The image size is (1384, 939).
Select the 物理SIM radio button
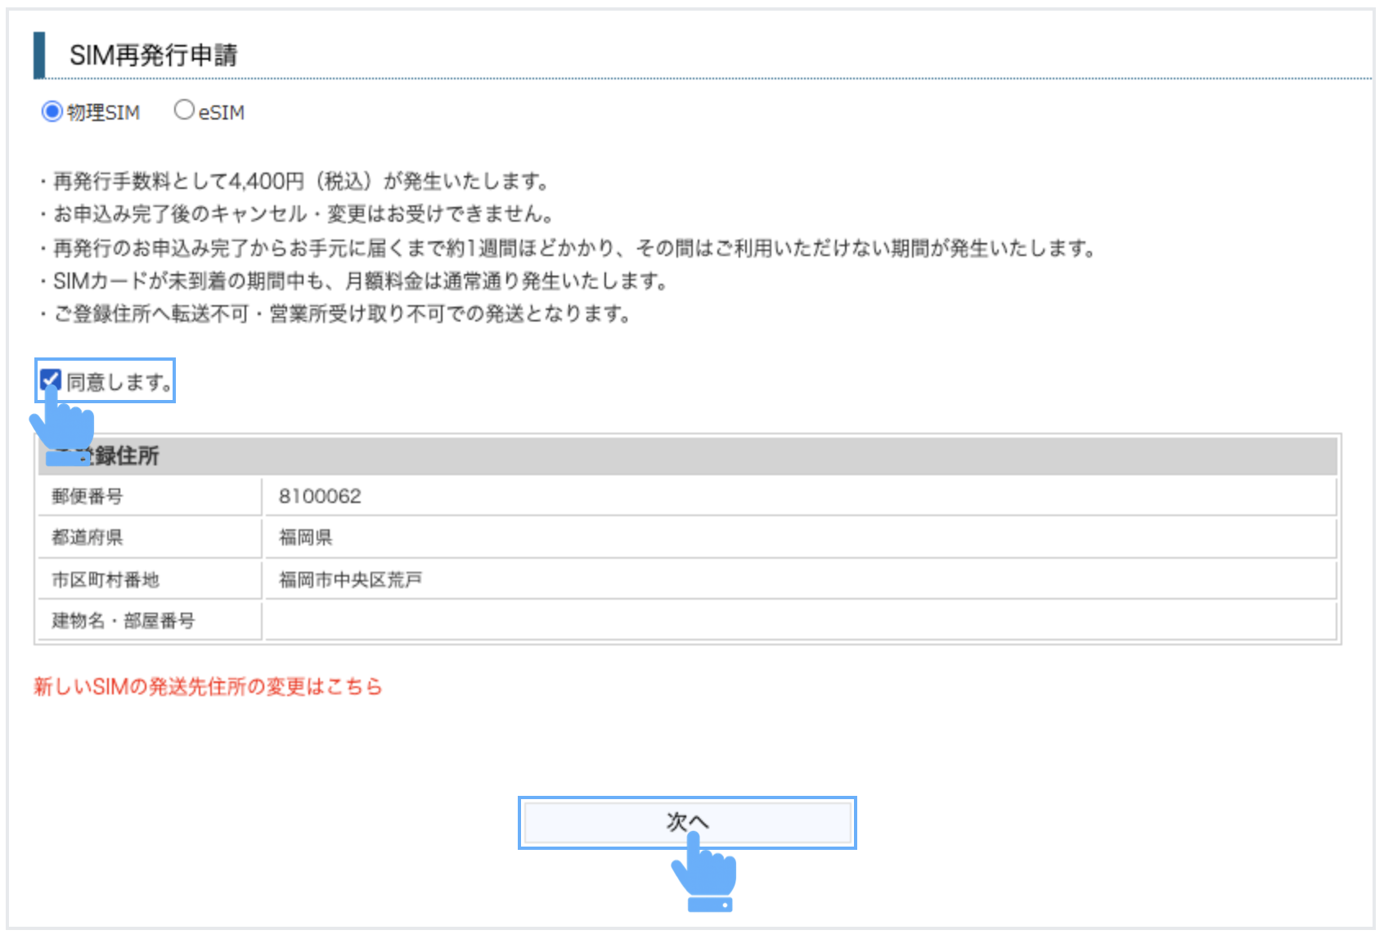pyautogui.click(x=52, y=111)
